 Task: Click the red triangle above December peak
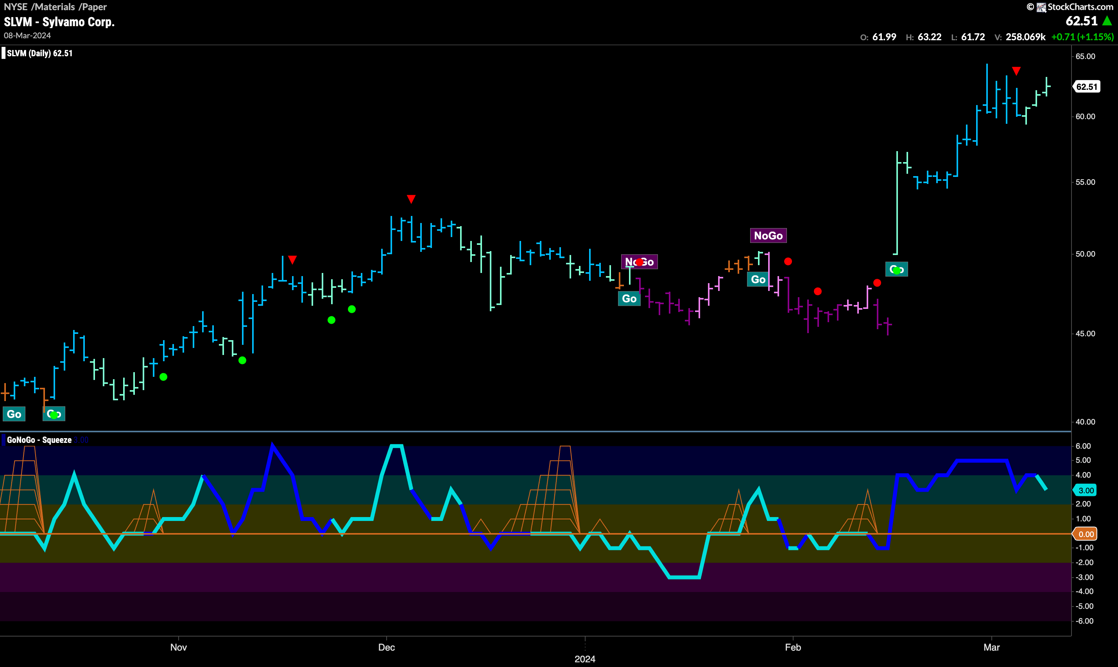(x=411, y=199)
